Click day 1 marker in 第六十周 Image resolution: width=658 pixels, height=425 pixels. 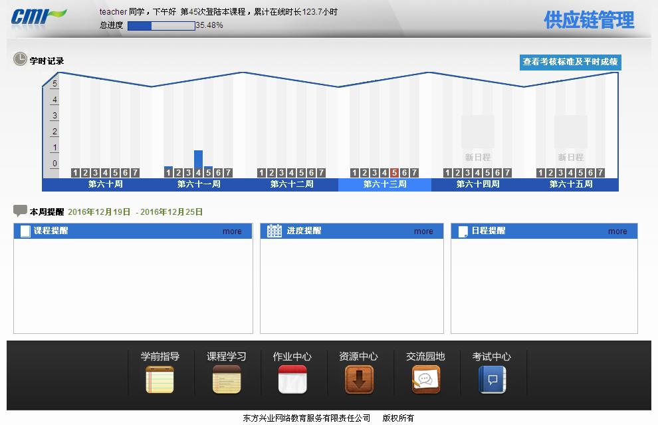point(75,173)
